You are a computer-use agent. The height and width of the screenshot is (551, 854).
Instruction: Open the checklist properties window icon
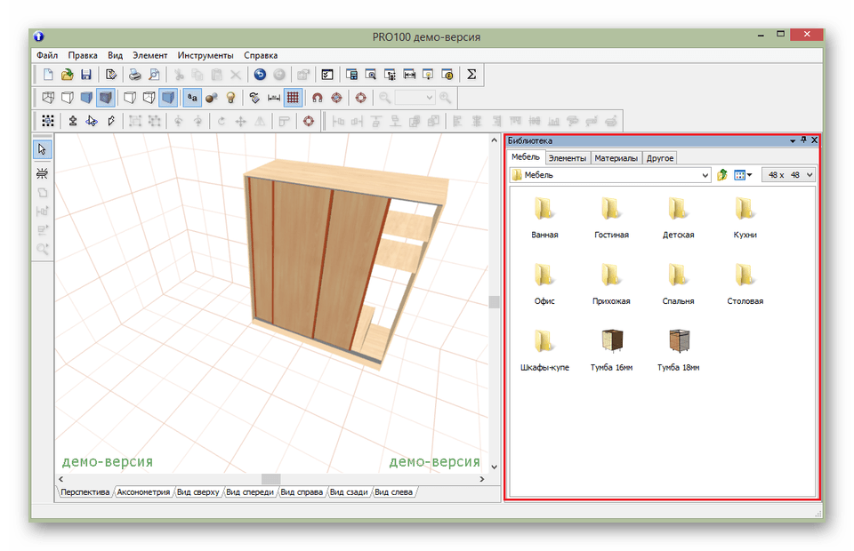pyautogui.click(x=326, y=75)
